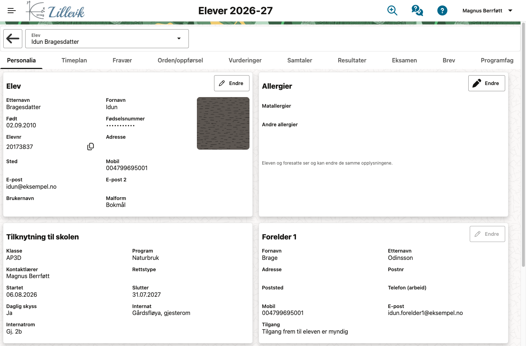Select the Samtaler tab
526x346 pixels.
coord(300,61)
